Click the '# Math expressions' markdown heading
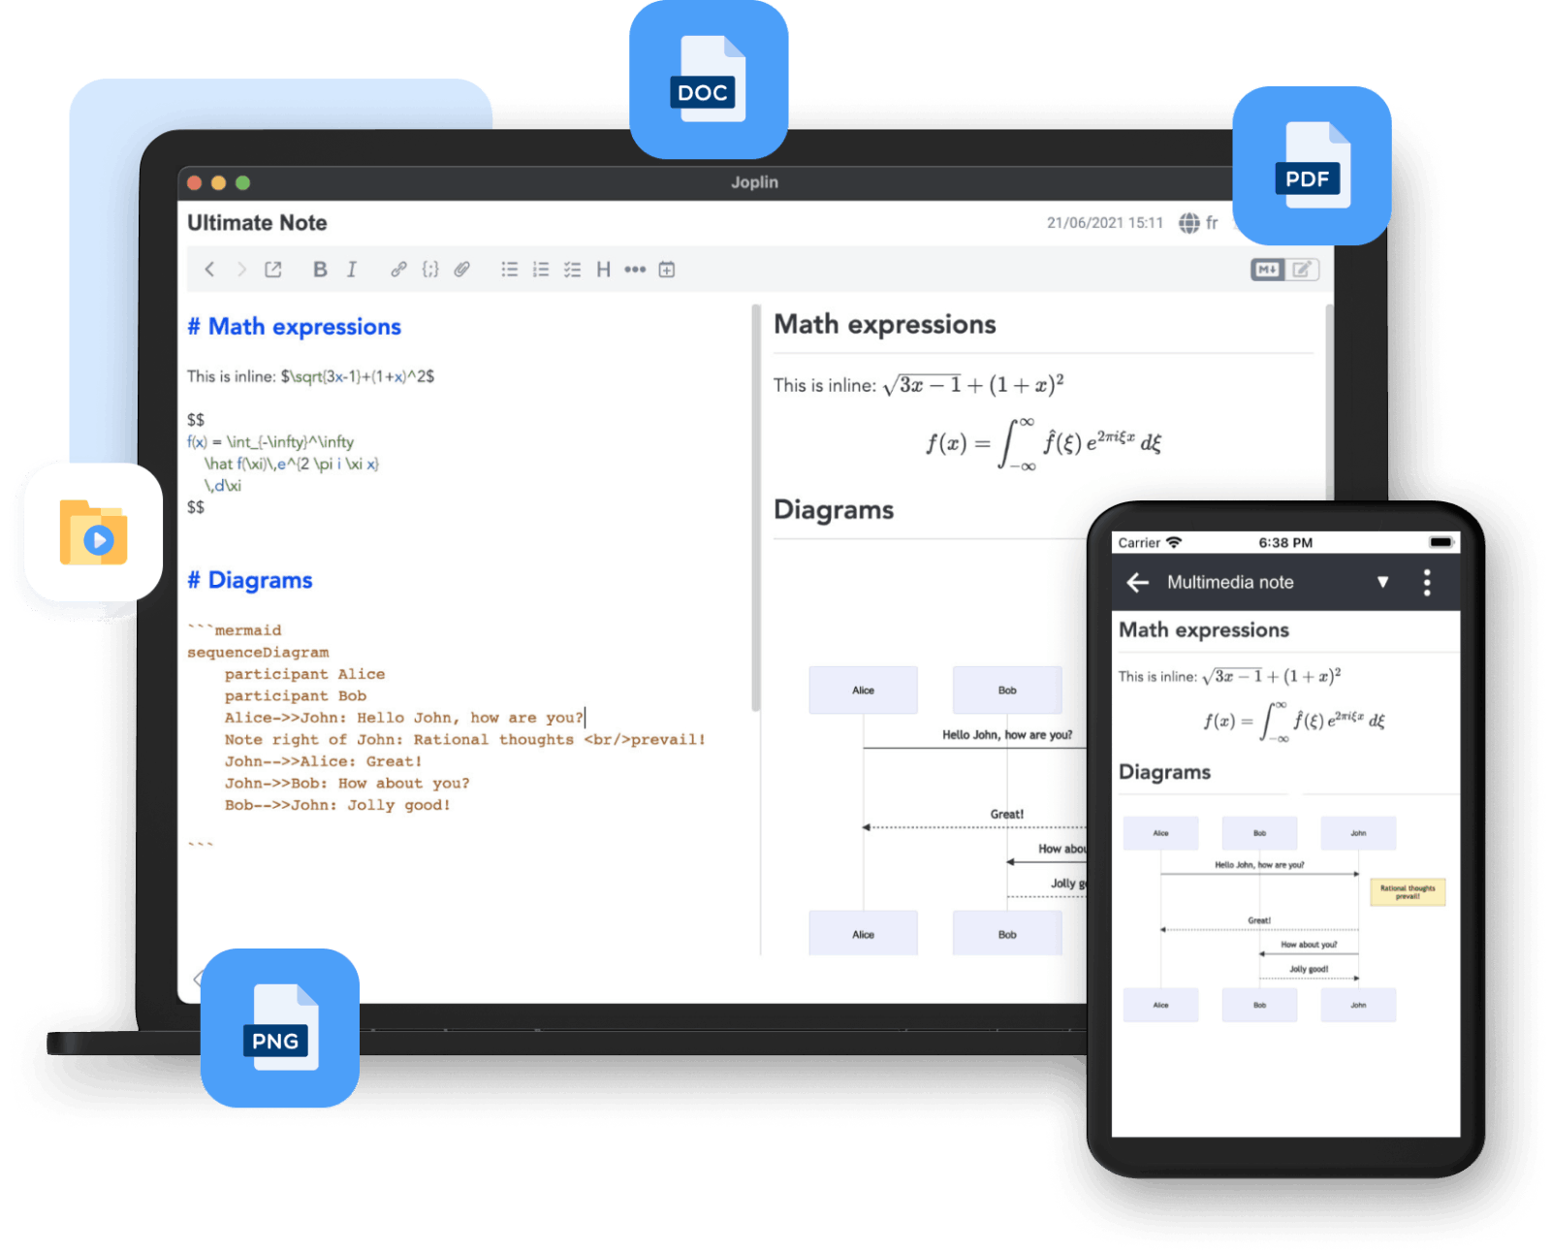1551x1254 pixels. [x=294, y=327]
